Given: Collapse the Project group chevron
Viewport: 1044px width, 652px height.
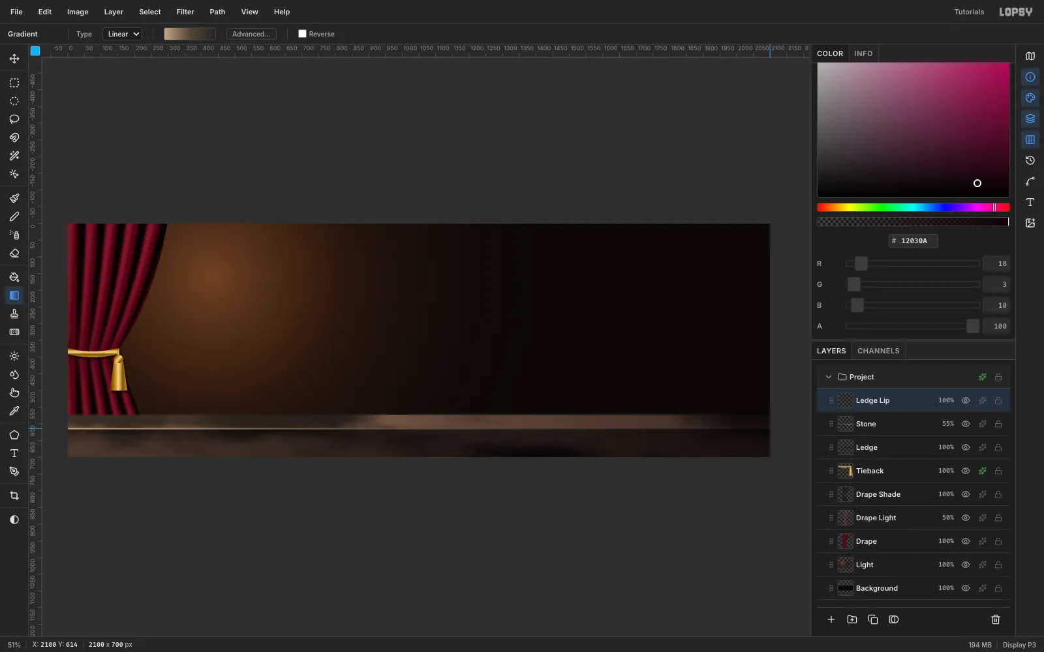Looking at the screenshot, I should (829, 377).
